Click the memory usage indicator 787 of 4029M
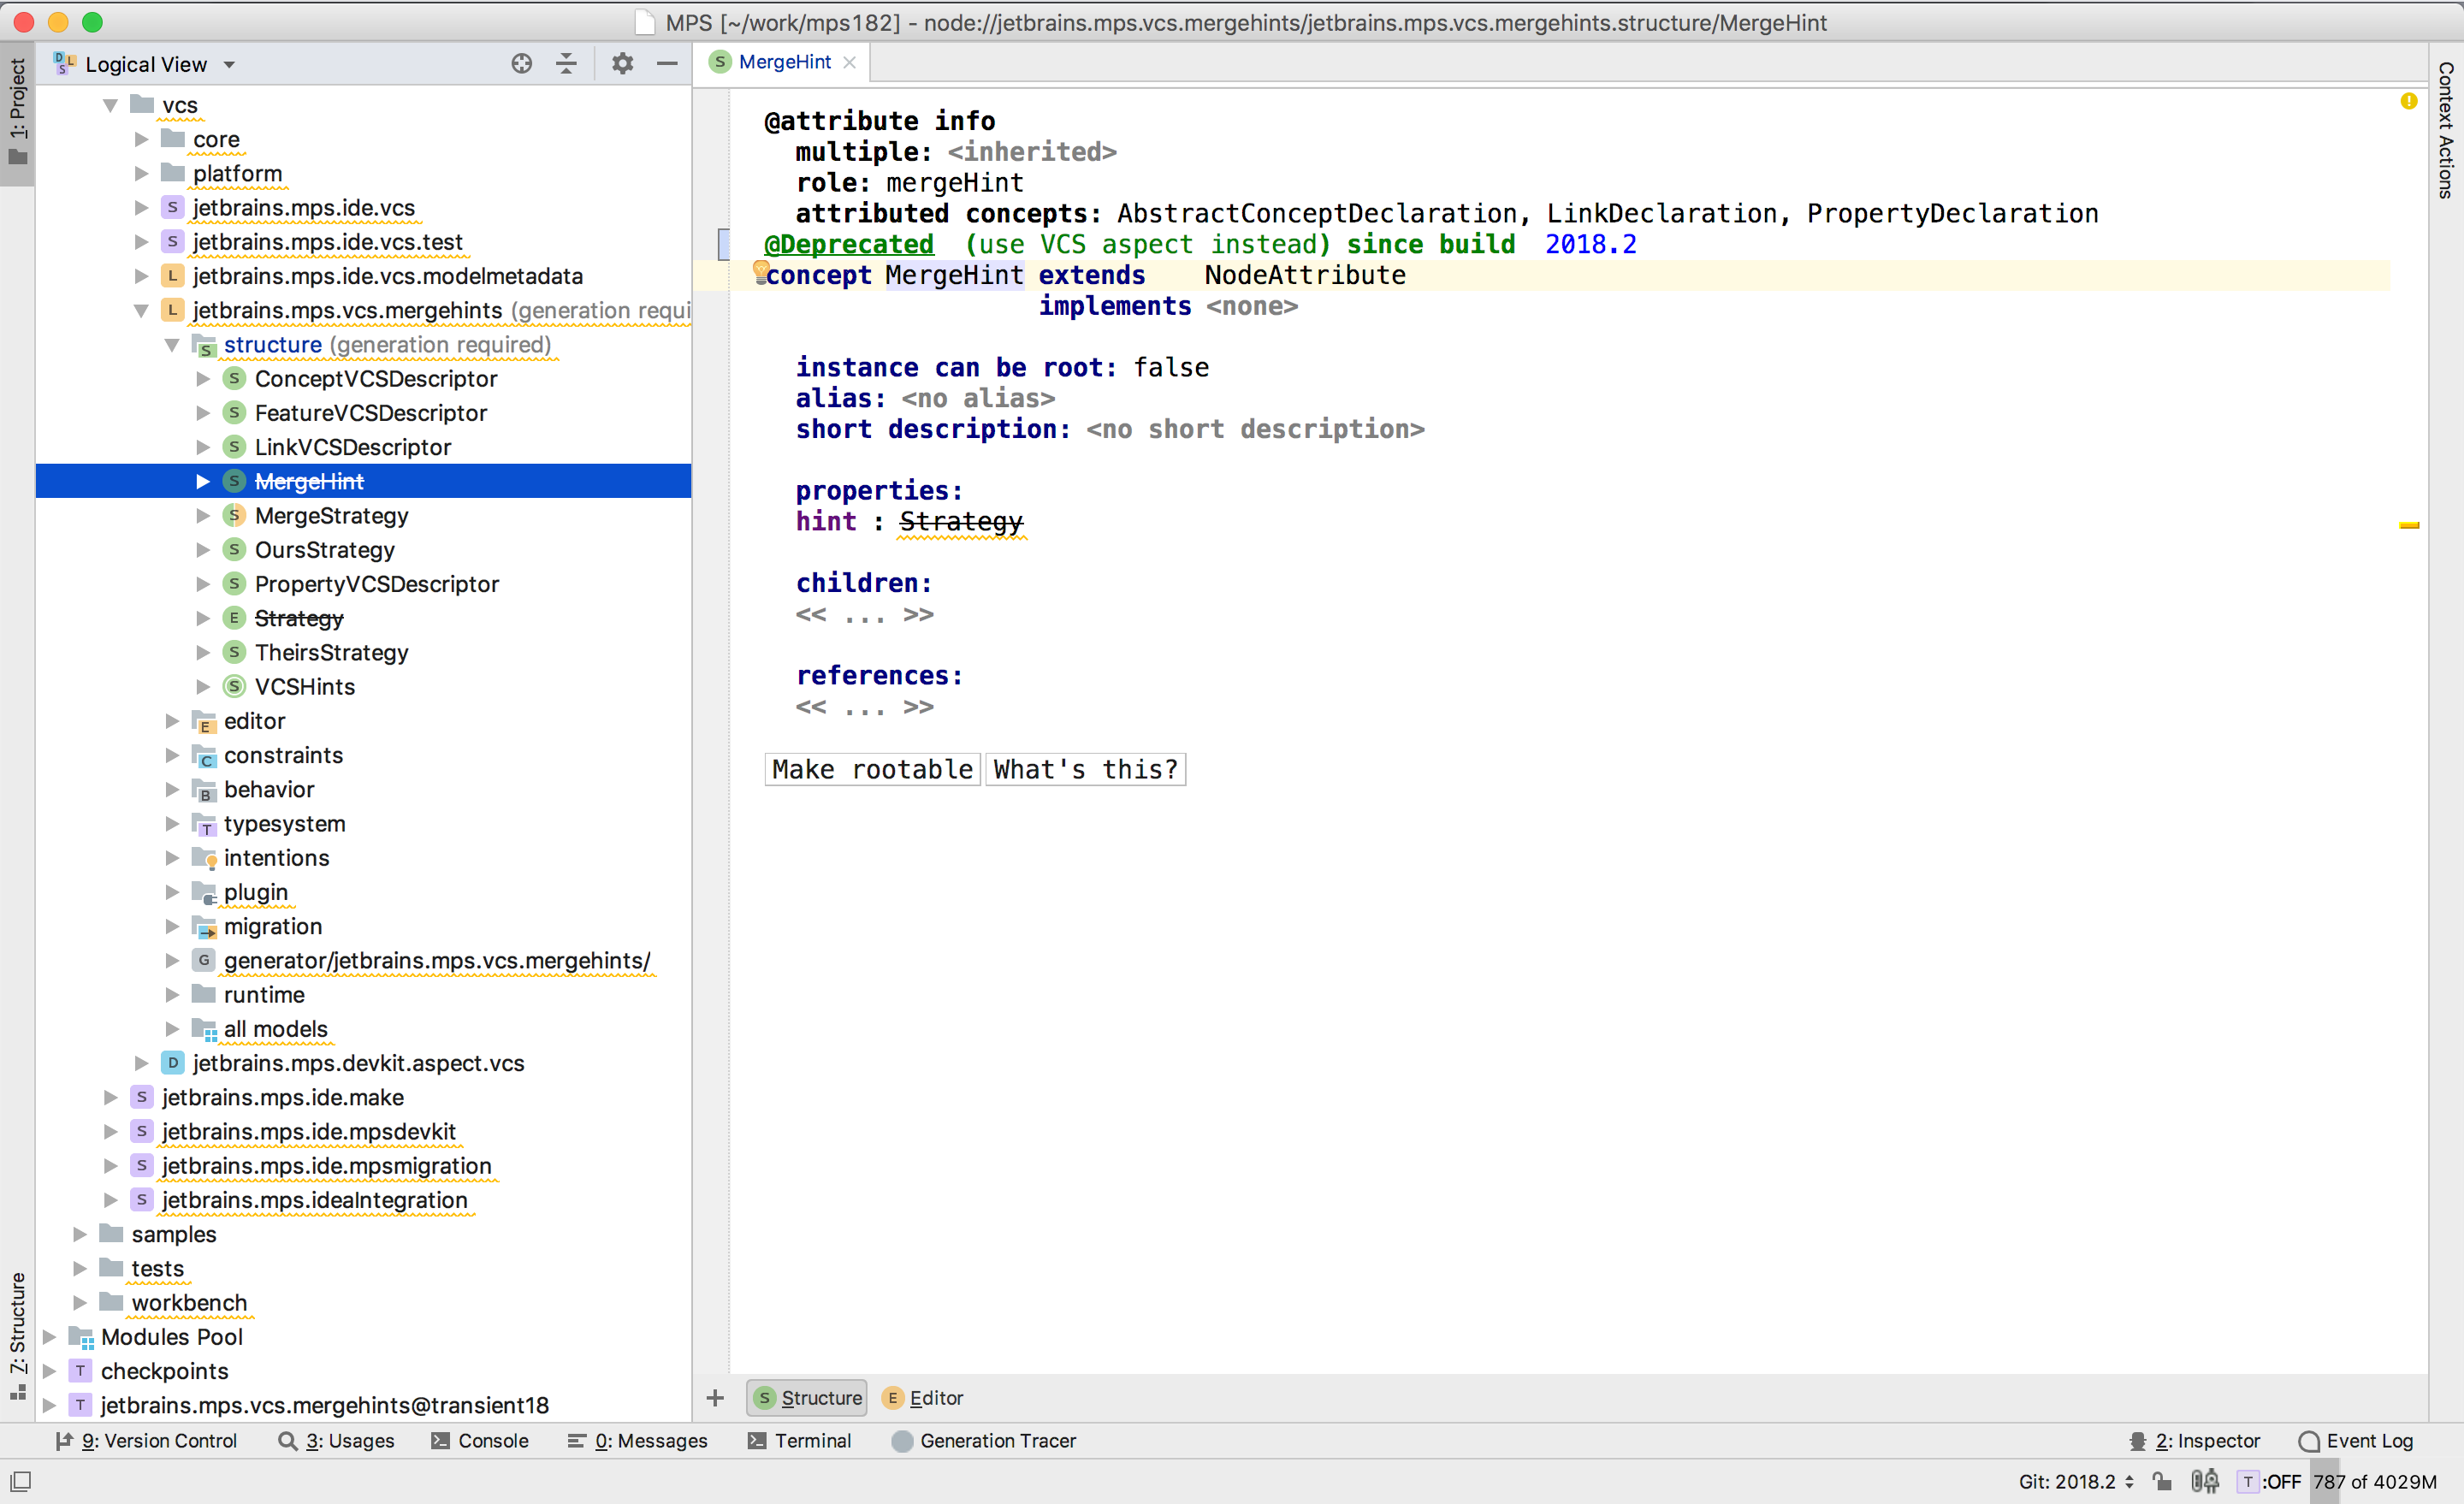Image resolution: width=2464 pixels, height=1504 pixels. pyautogui.click(x=2374, y=1481)
